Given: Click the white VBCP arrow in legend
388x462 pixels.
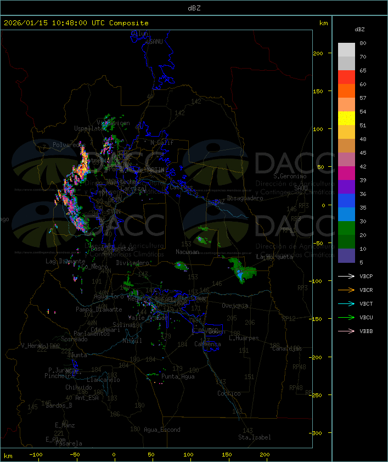Looking at the screenshot, I should click(347, 277).
